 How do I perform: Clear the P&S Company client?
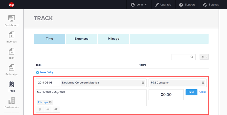coord(203,83)
